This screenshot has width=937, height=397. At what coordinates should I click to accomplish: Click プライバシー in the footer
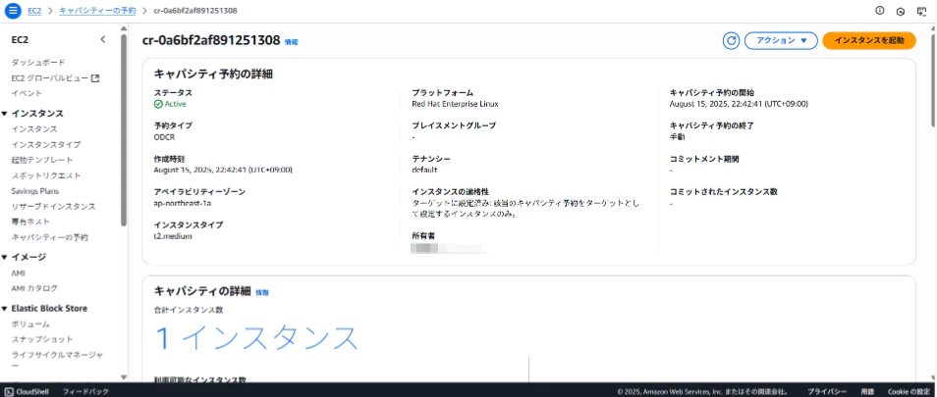[827, 392]
